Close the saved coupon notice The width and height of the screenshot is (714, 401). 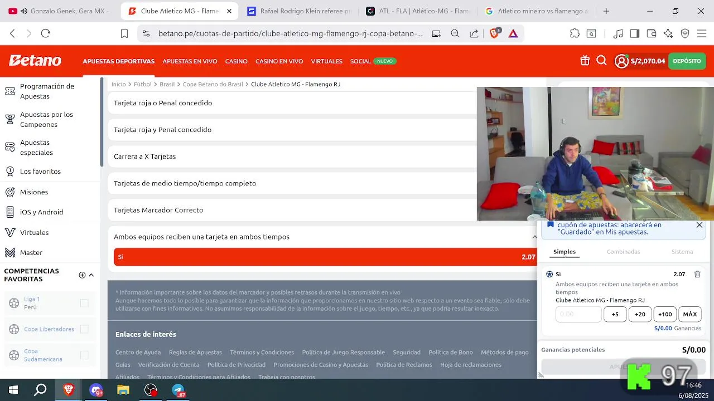(699, 225)
